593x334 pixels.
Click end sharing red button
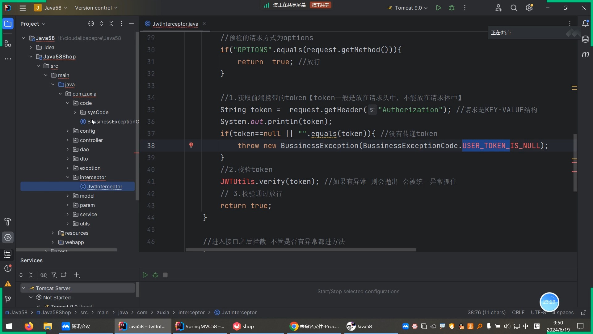pyautogui.click(x=320, y=5)
